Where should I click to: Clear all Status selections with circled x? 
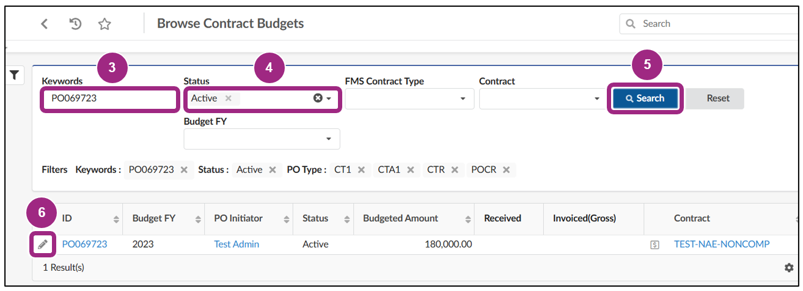click(x=318, y=98)
